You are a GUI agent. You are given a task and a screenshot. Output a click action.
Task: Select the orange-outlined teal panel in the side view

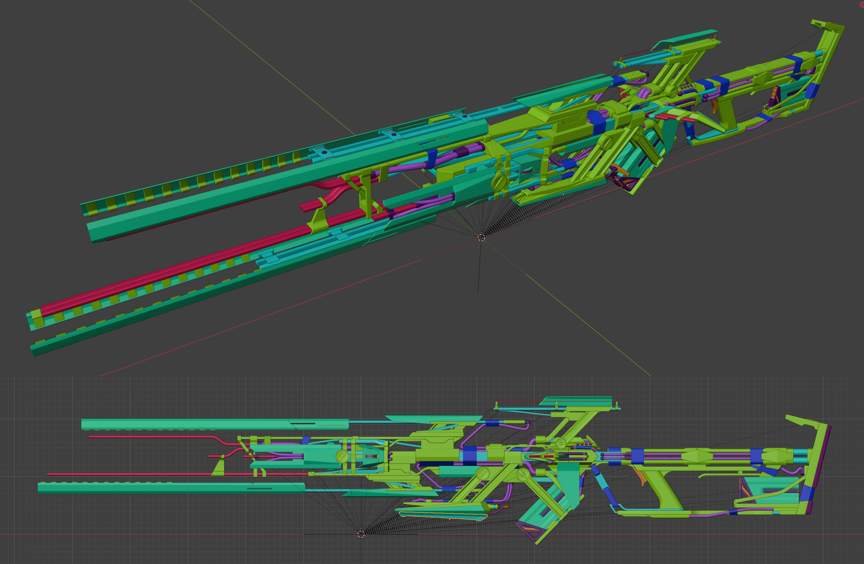pyautogui.click(x=443, y=515)
